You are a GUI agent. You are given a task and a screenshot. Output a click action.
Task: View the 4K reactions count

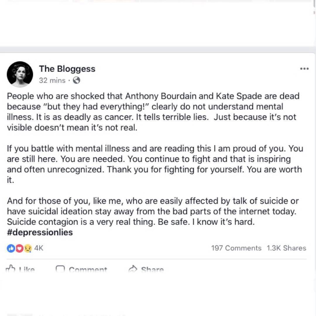pos(39,248)
